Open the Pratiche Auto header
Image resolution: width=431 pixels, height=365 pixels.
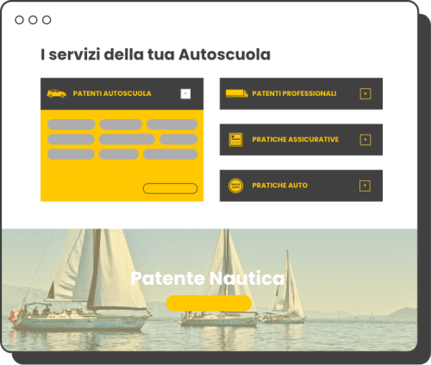click(x=301, y=186)
